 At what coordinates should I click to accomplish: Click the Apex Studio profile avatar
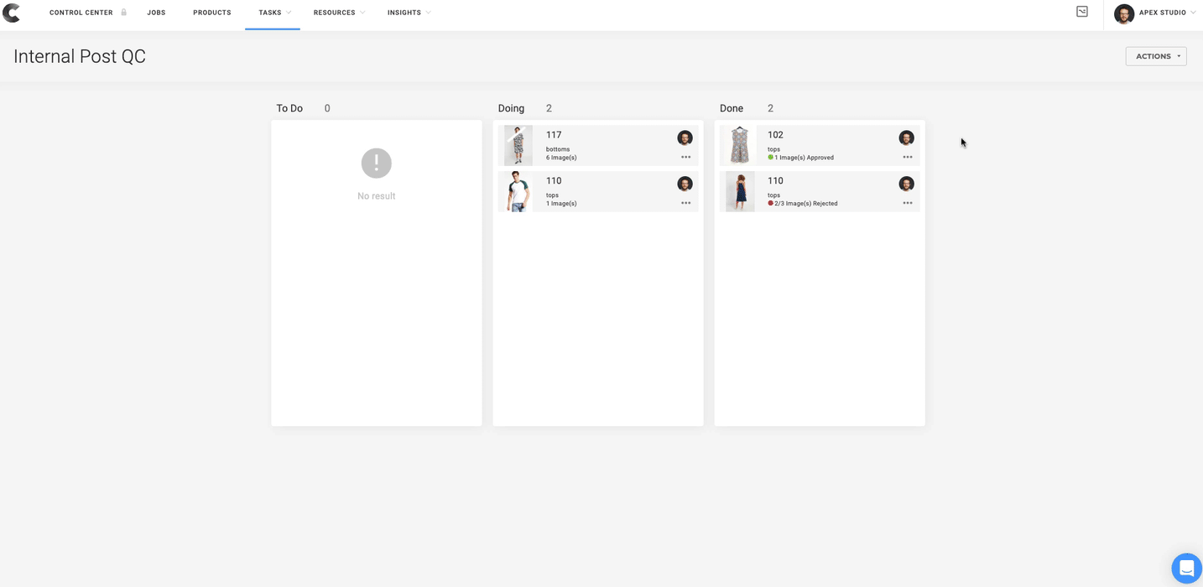pos(1123,13)
